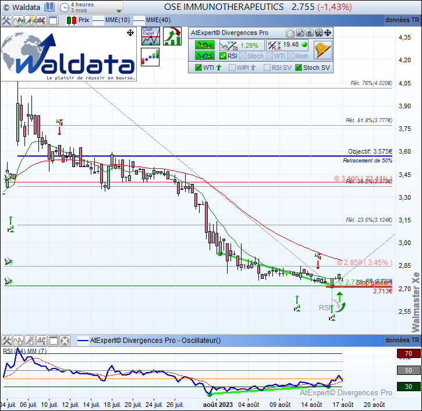Add an indicator to the oscillator panel
The width and height of the screenshot is (422, 411).
19,341
